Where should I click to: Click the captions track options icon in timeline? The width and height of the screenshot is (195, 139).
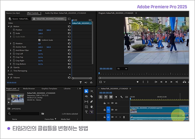[x=126, y=97]
